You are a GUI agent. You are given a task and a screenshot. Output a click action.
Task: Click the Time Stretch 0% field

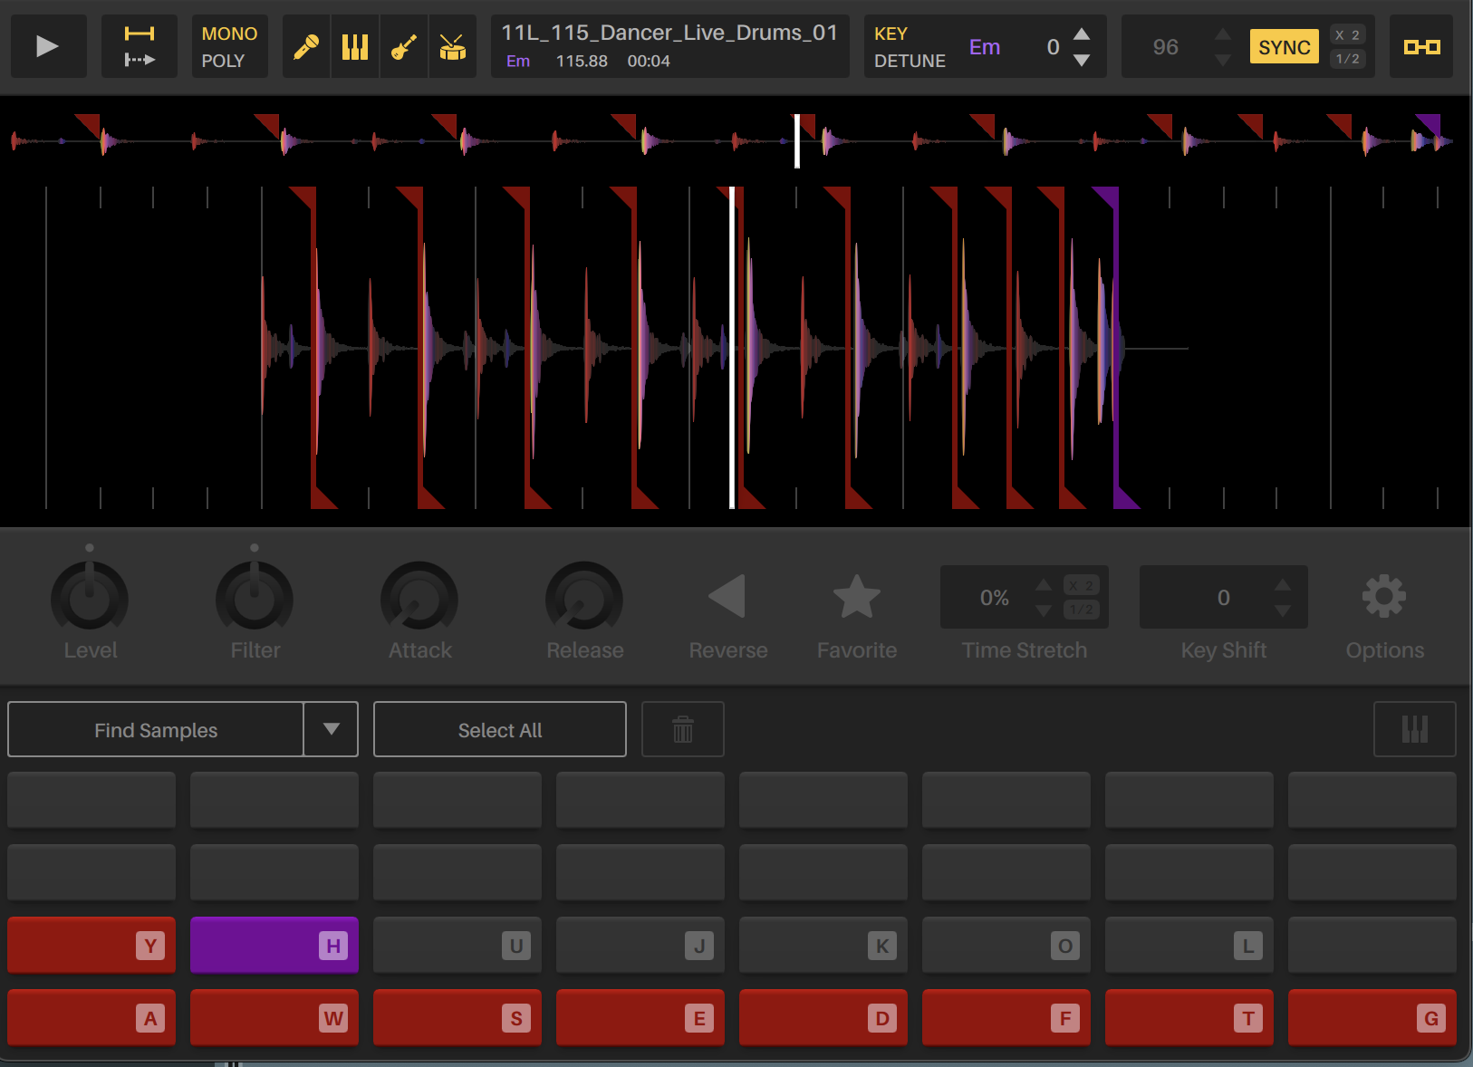995,598
